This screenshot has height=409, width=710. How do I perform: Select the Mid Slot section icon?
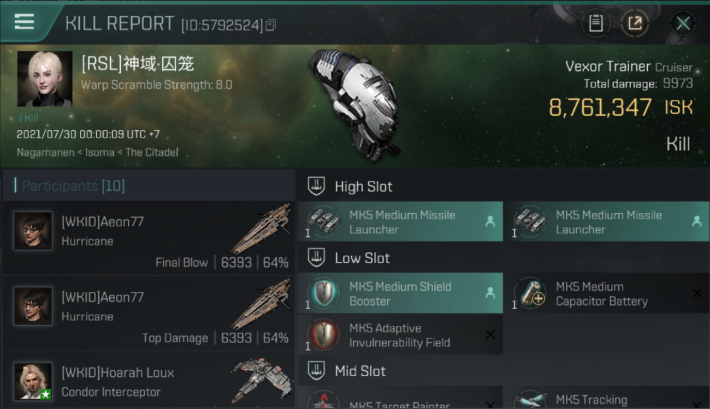pos(316,371)
